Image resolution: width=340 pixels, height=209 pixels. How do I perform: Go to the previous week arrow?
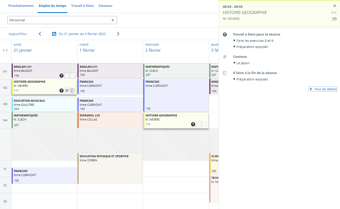tap(40, 34)
